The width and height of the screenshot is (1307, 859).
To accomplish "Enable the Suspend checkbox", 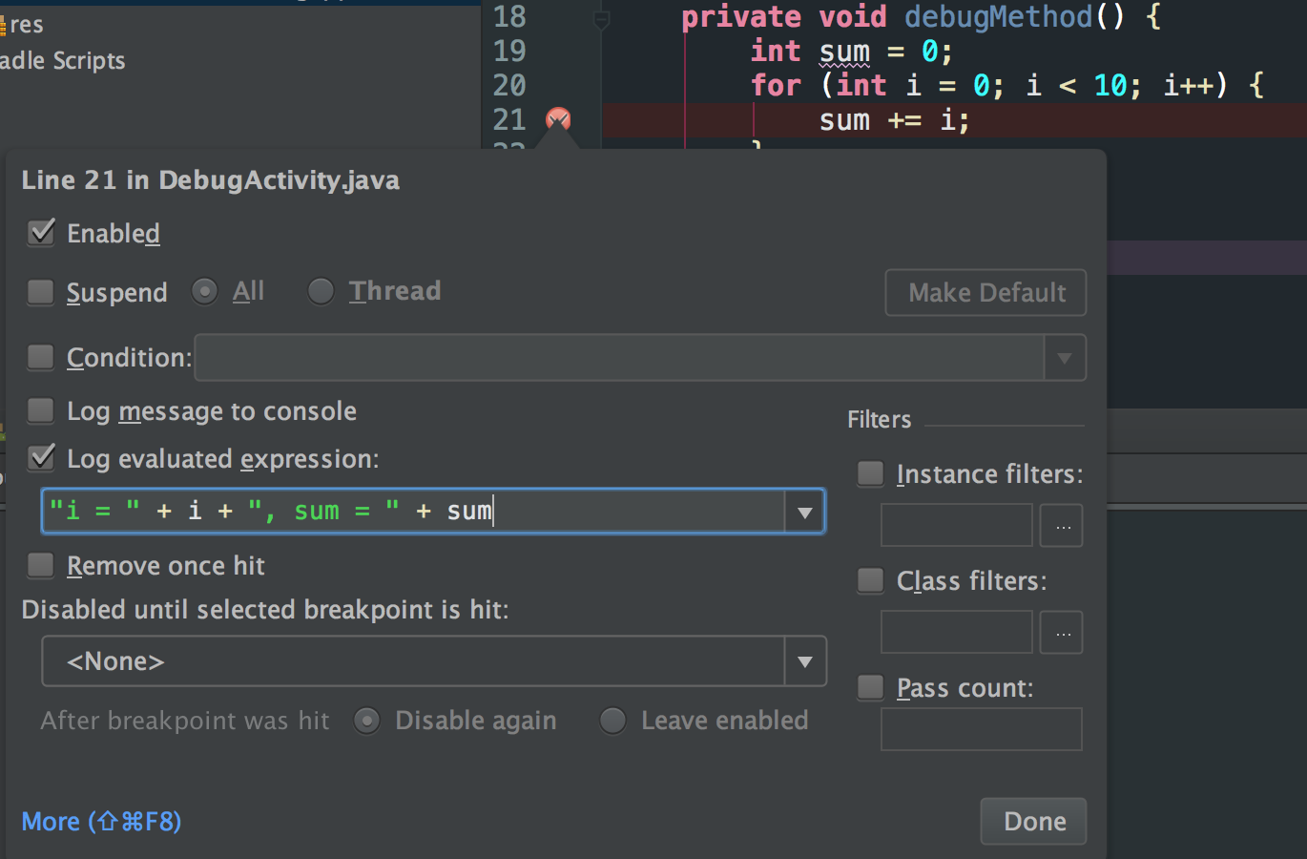I will click(41, 292).
